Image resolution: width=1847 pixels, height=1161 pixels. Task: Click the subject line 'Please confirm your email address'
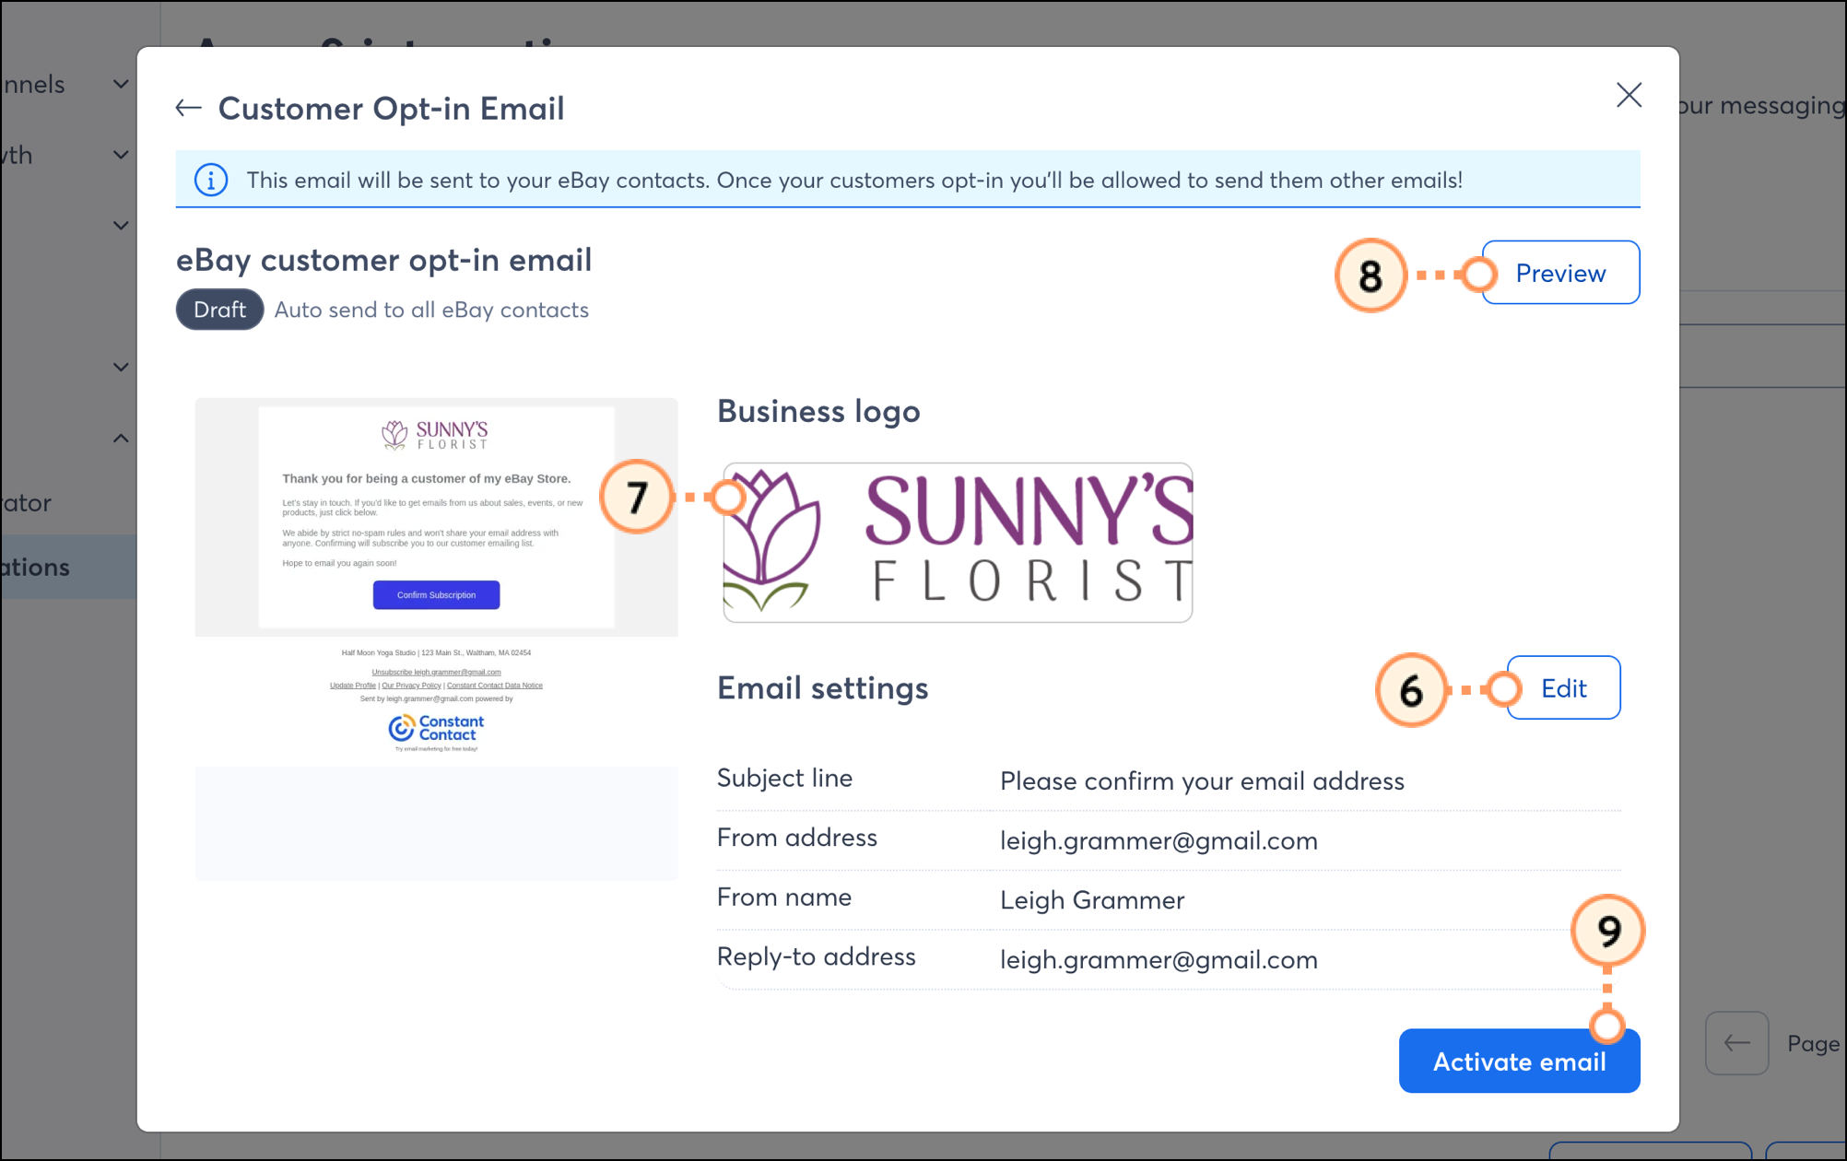(x=1202, y=781)
